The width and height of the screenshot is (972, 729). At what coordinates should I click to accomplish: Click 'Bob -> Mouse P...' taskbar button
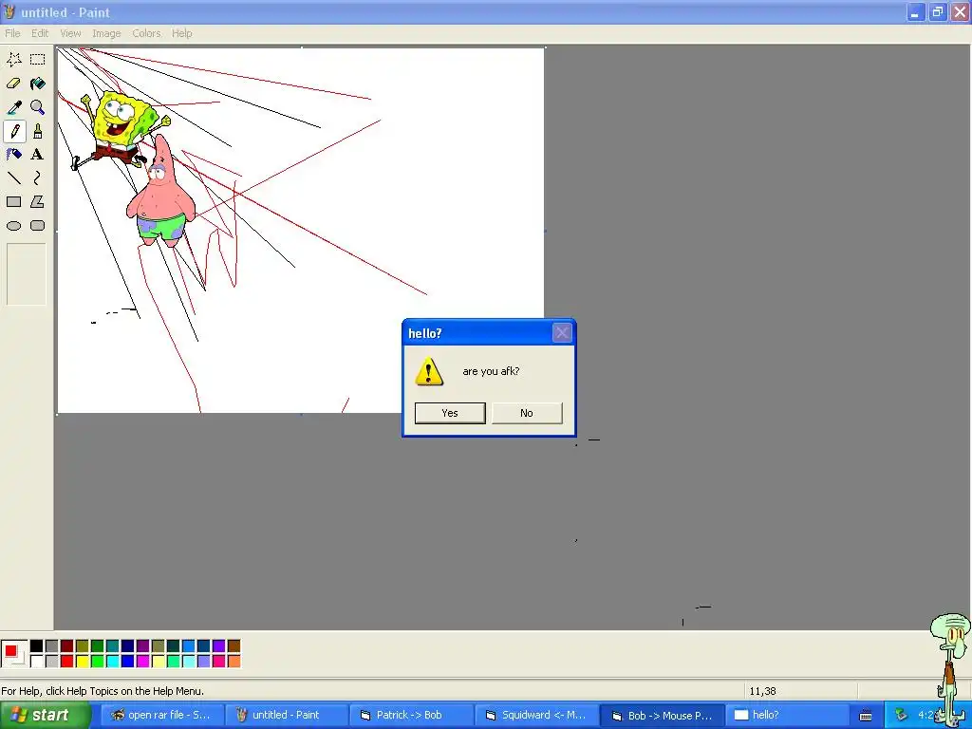[x=662, y=716]
